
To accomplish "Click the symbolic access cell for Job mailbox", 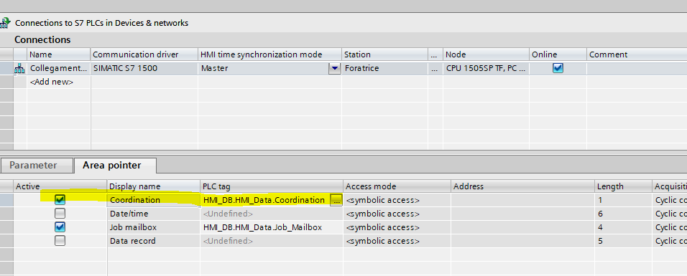I will click(x=397, y=227).
